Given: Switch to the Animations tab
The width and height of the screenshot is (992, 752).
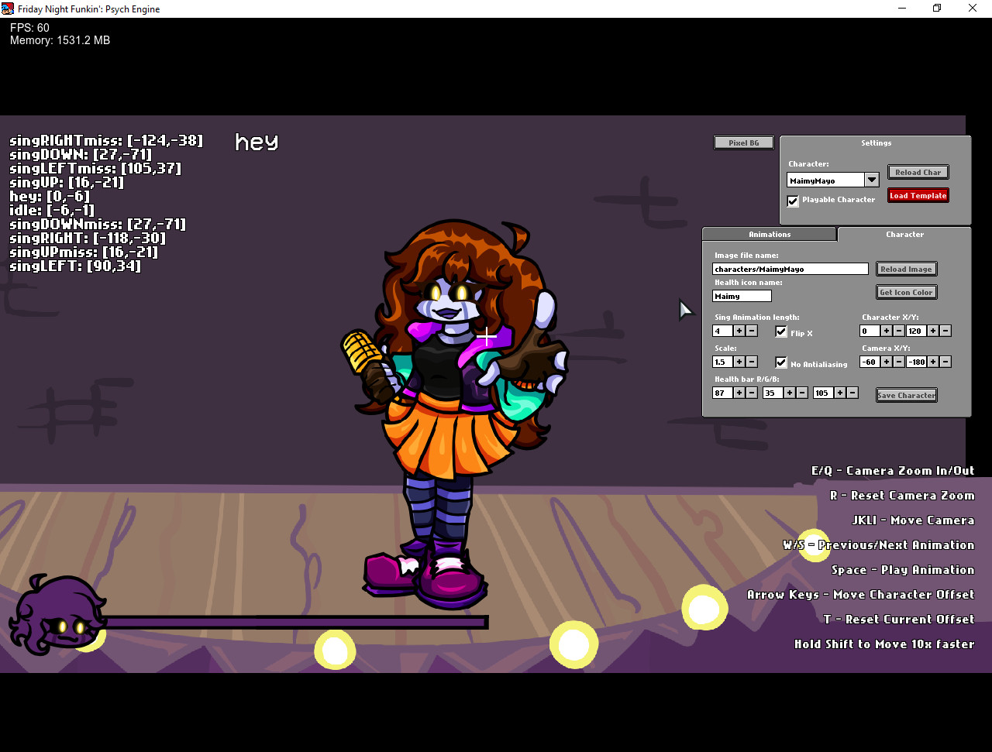Looking at the screenshot, I should click(x=770, y=234).
